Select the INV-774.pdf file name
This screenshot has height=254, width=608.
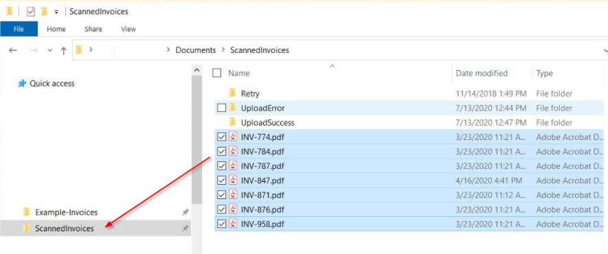pos(262,137)
